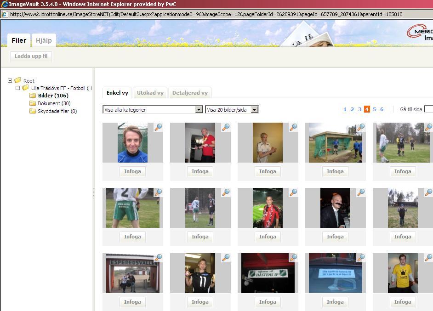Click Infoga under yellow crown shirt photo
Screen dimensions: 433x311
pos(403,302)
